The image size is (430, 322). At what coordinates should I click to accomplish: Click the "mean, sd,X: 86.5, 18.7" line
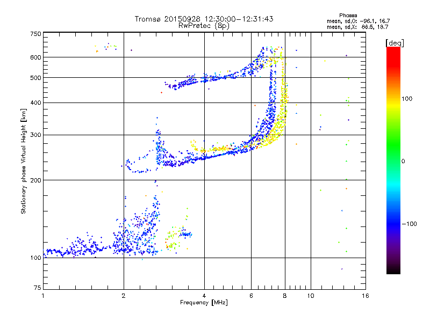coord(357,27)
